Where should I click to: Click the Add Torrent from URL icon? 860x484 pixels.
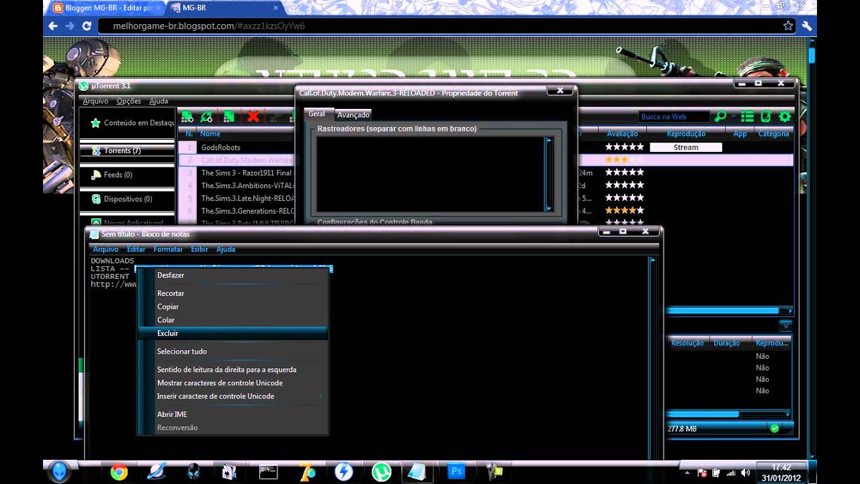(207, 117)
